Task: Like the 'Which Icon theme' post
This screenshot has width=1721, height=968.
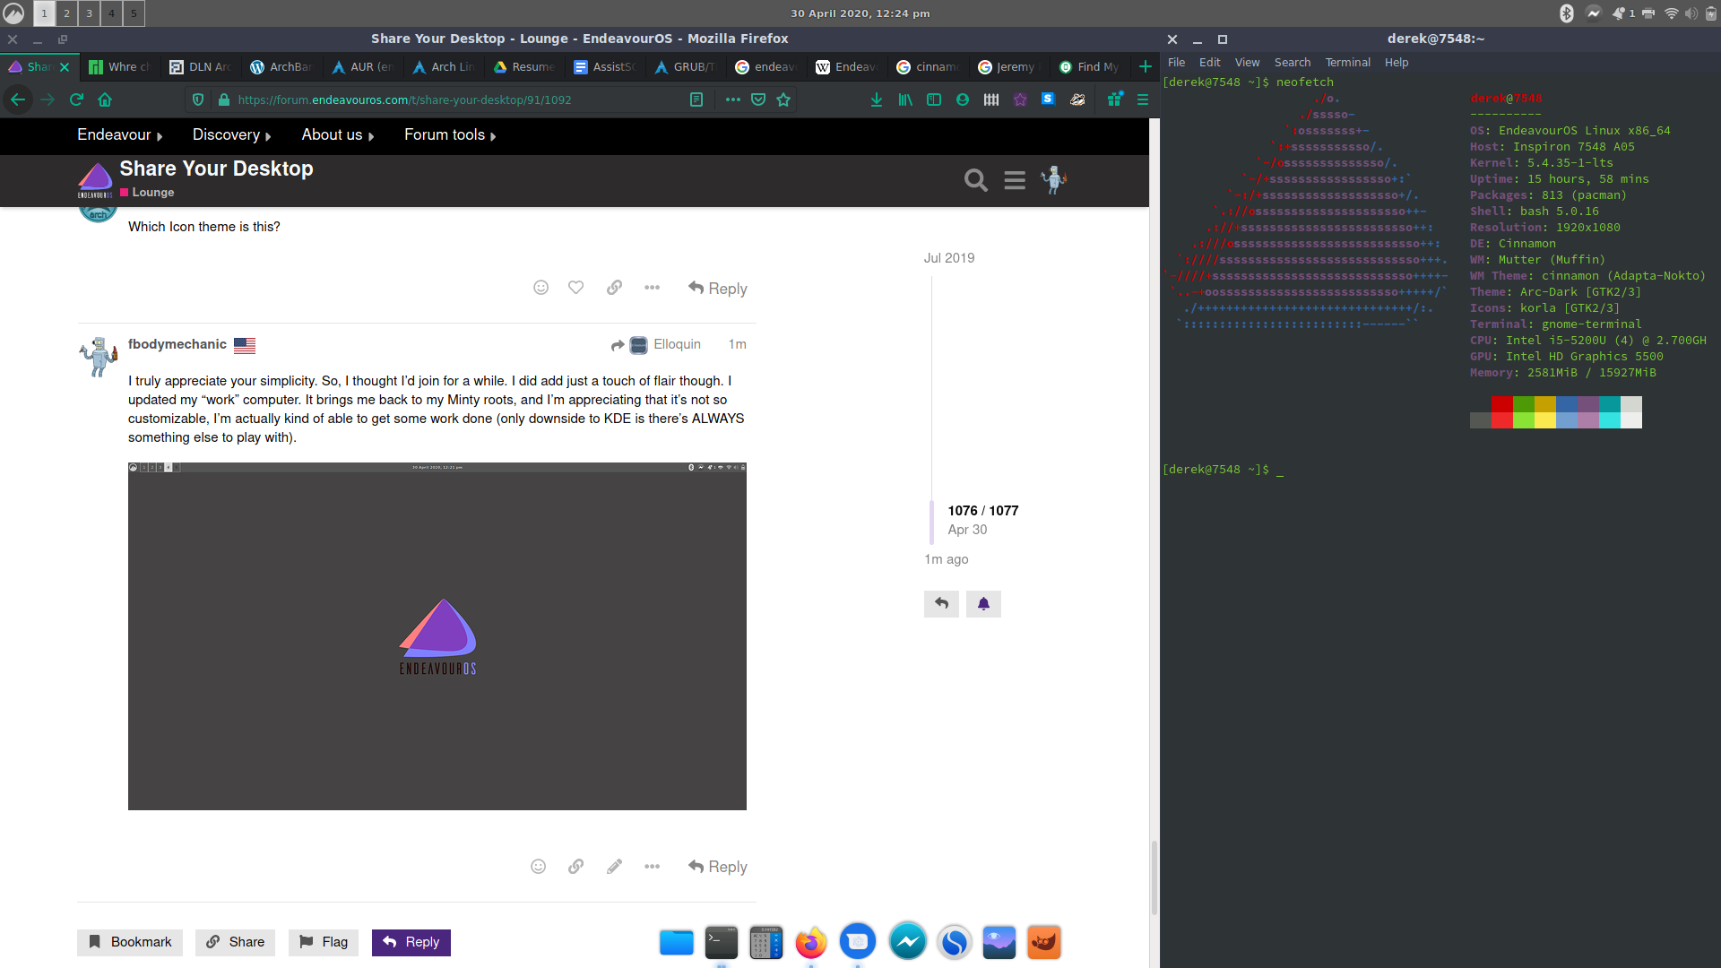Action: click(x=576, y=288)
